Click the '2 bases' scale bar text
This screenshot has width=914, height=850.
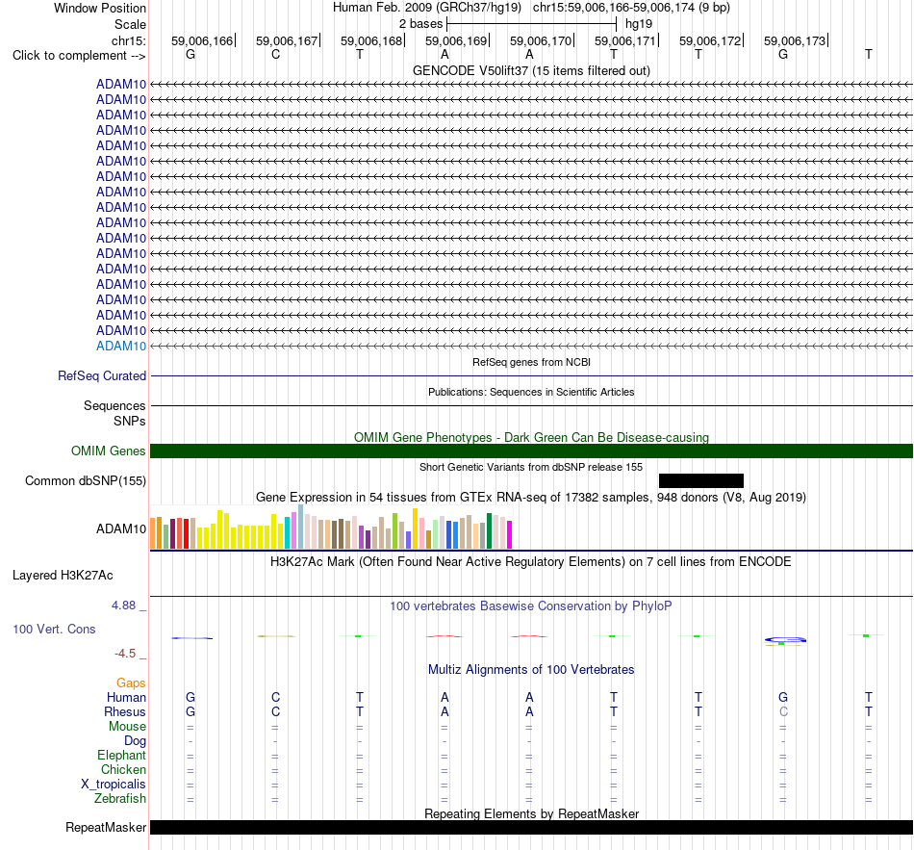(x=420, y=24)
